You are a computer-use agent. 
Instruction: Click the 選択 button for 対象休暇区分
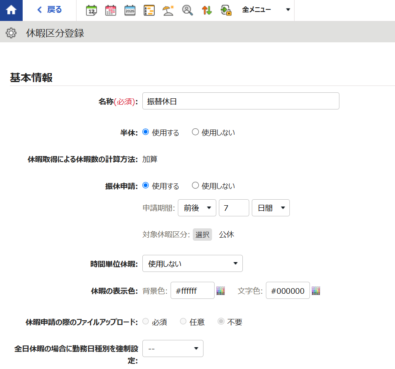pyautogui.click(x=202, y=235)
